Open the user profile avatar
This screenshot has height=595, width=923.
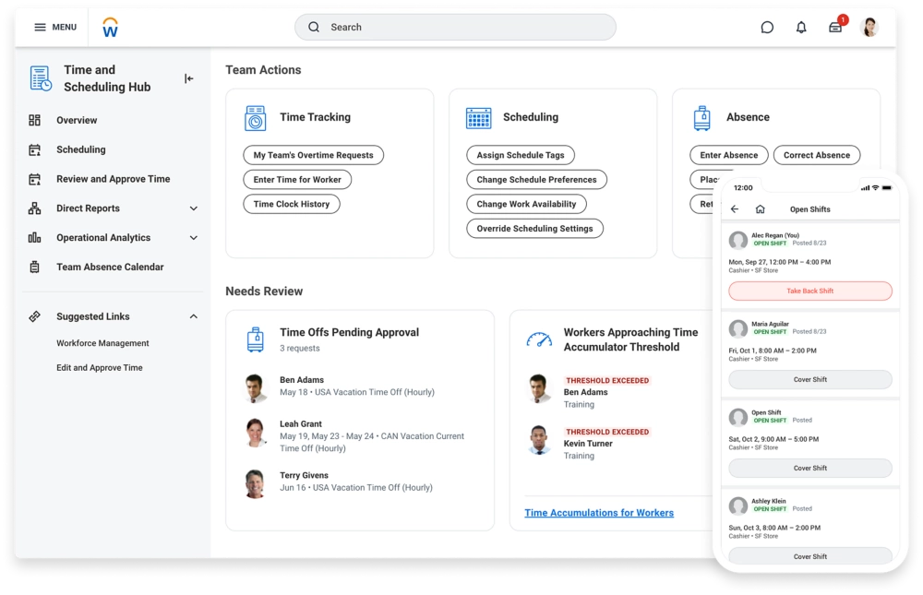(869, 28)
